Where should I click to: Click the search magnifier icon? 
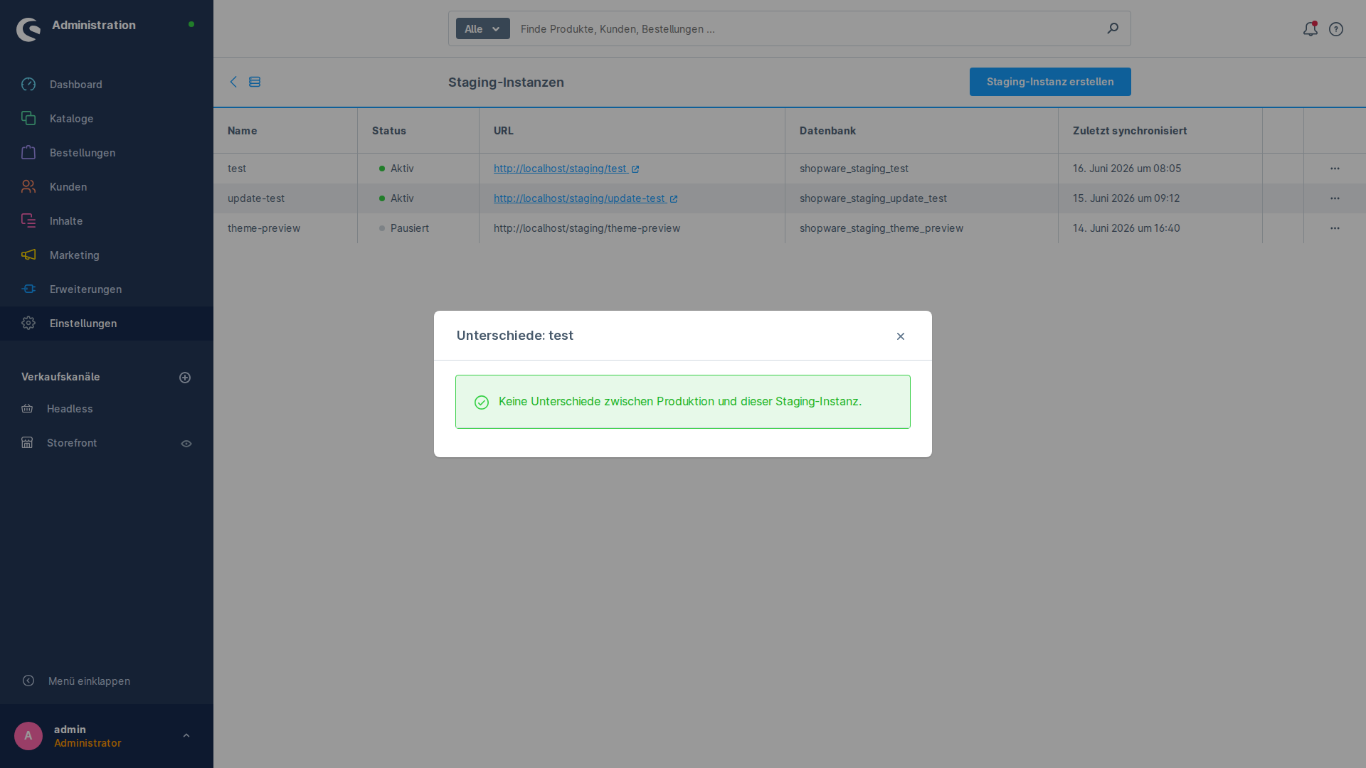coord(1113,28)
